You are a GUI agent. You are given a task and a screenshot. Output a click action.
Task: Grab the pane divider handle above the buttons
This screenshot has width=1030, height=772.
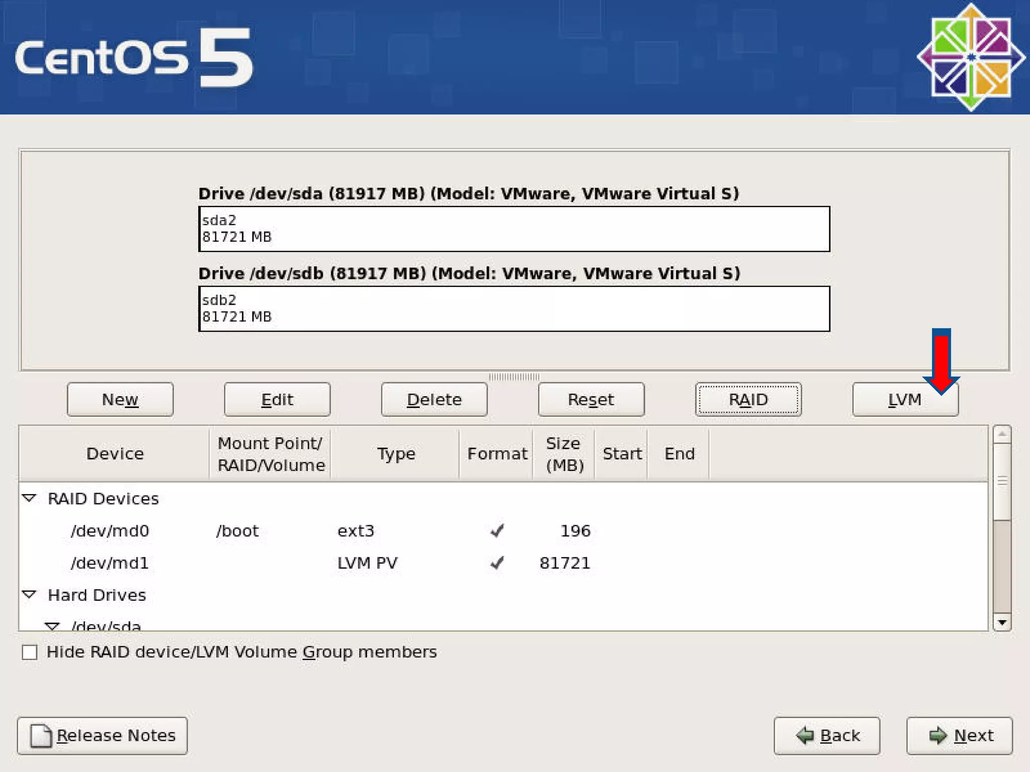(514, 376)
